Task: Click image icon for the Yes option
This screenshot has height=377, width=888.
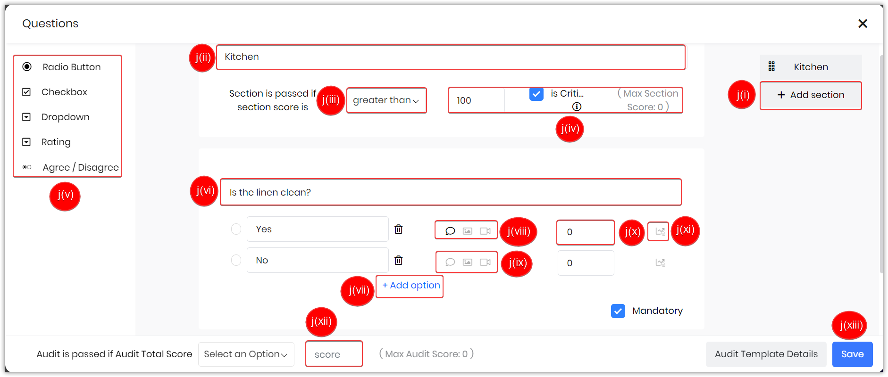Action: click(x=468, y=231)
